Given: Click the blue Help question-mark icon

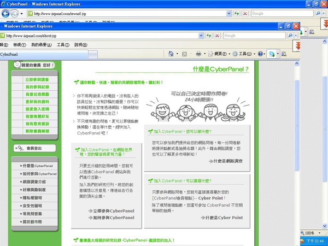Looking at the screenshot, I should point(260,54).
